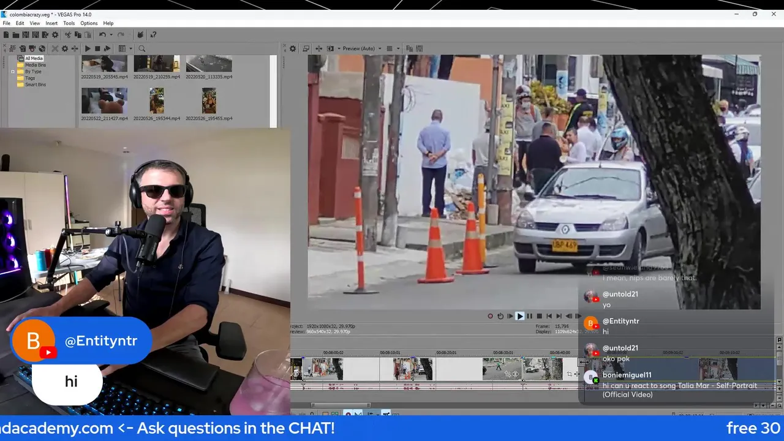Click Capture Video icon in Project Media
The image size is (784, 441).
click(32, 48)
